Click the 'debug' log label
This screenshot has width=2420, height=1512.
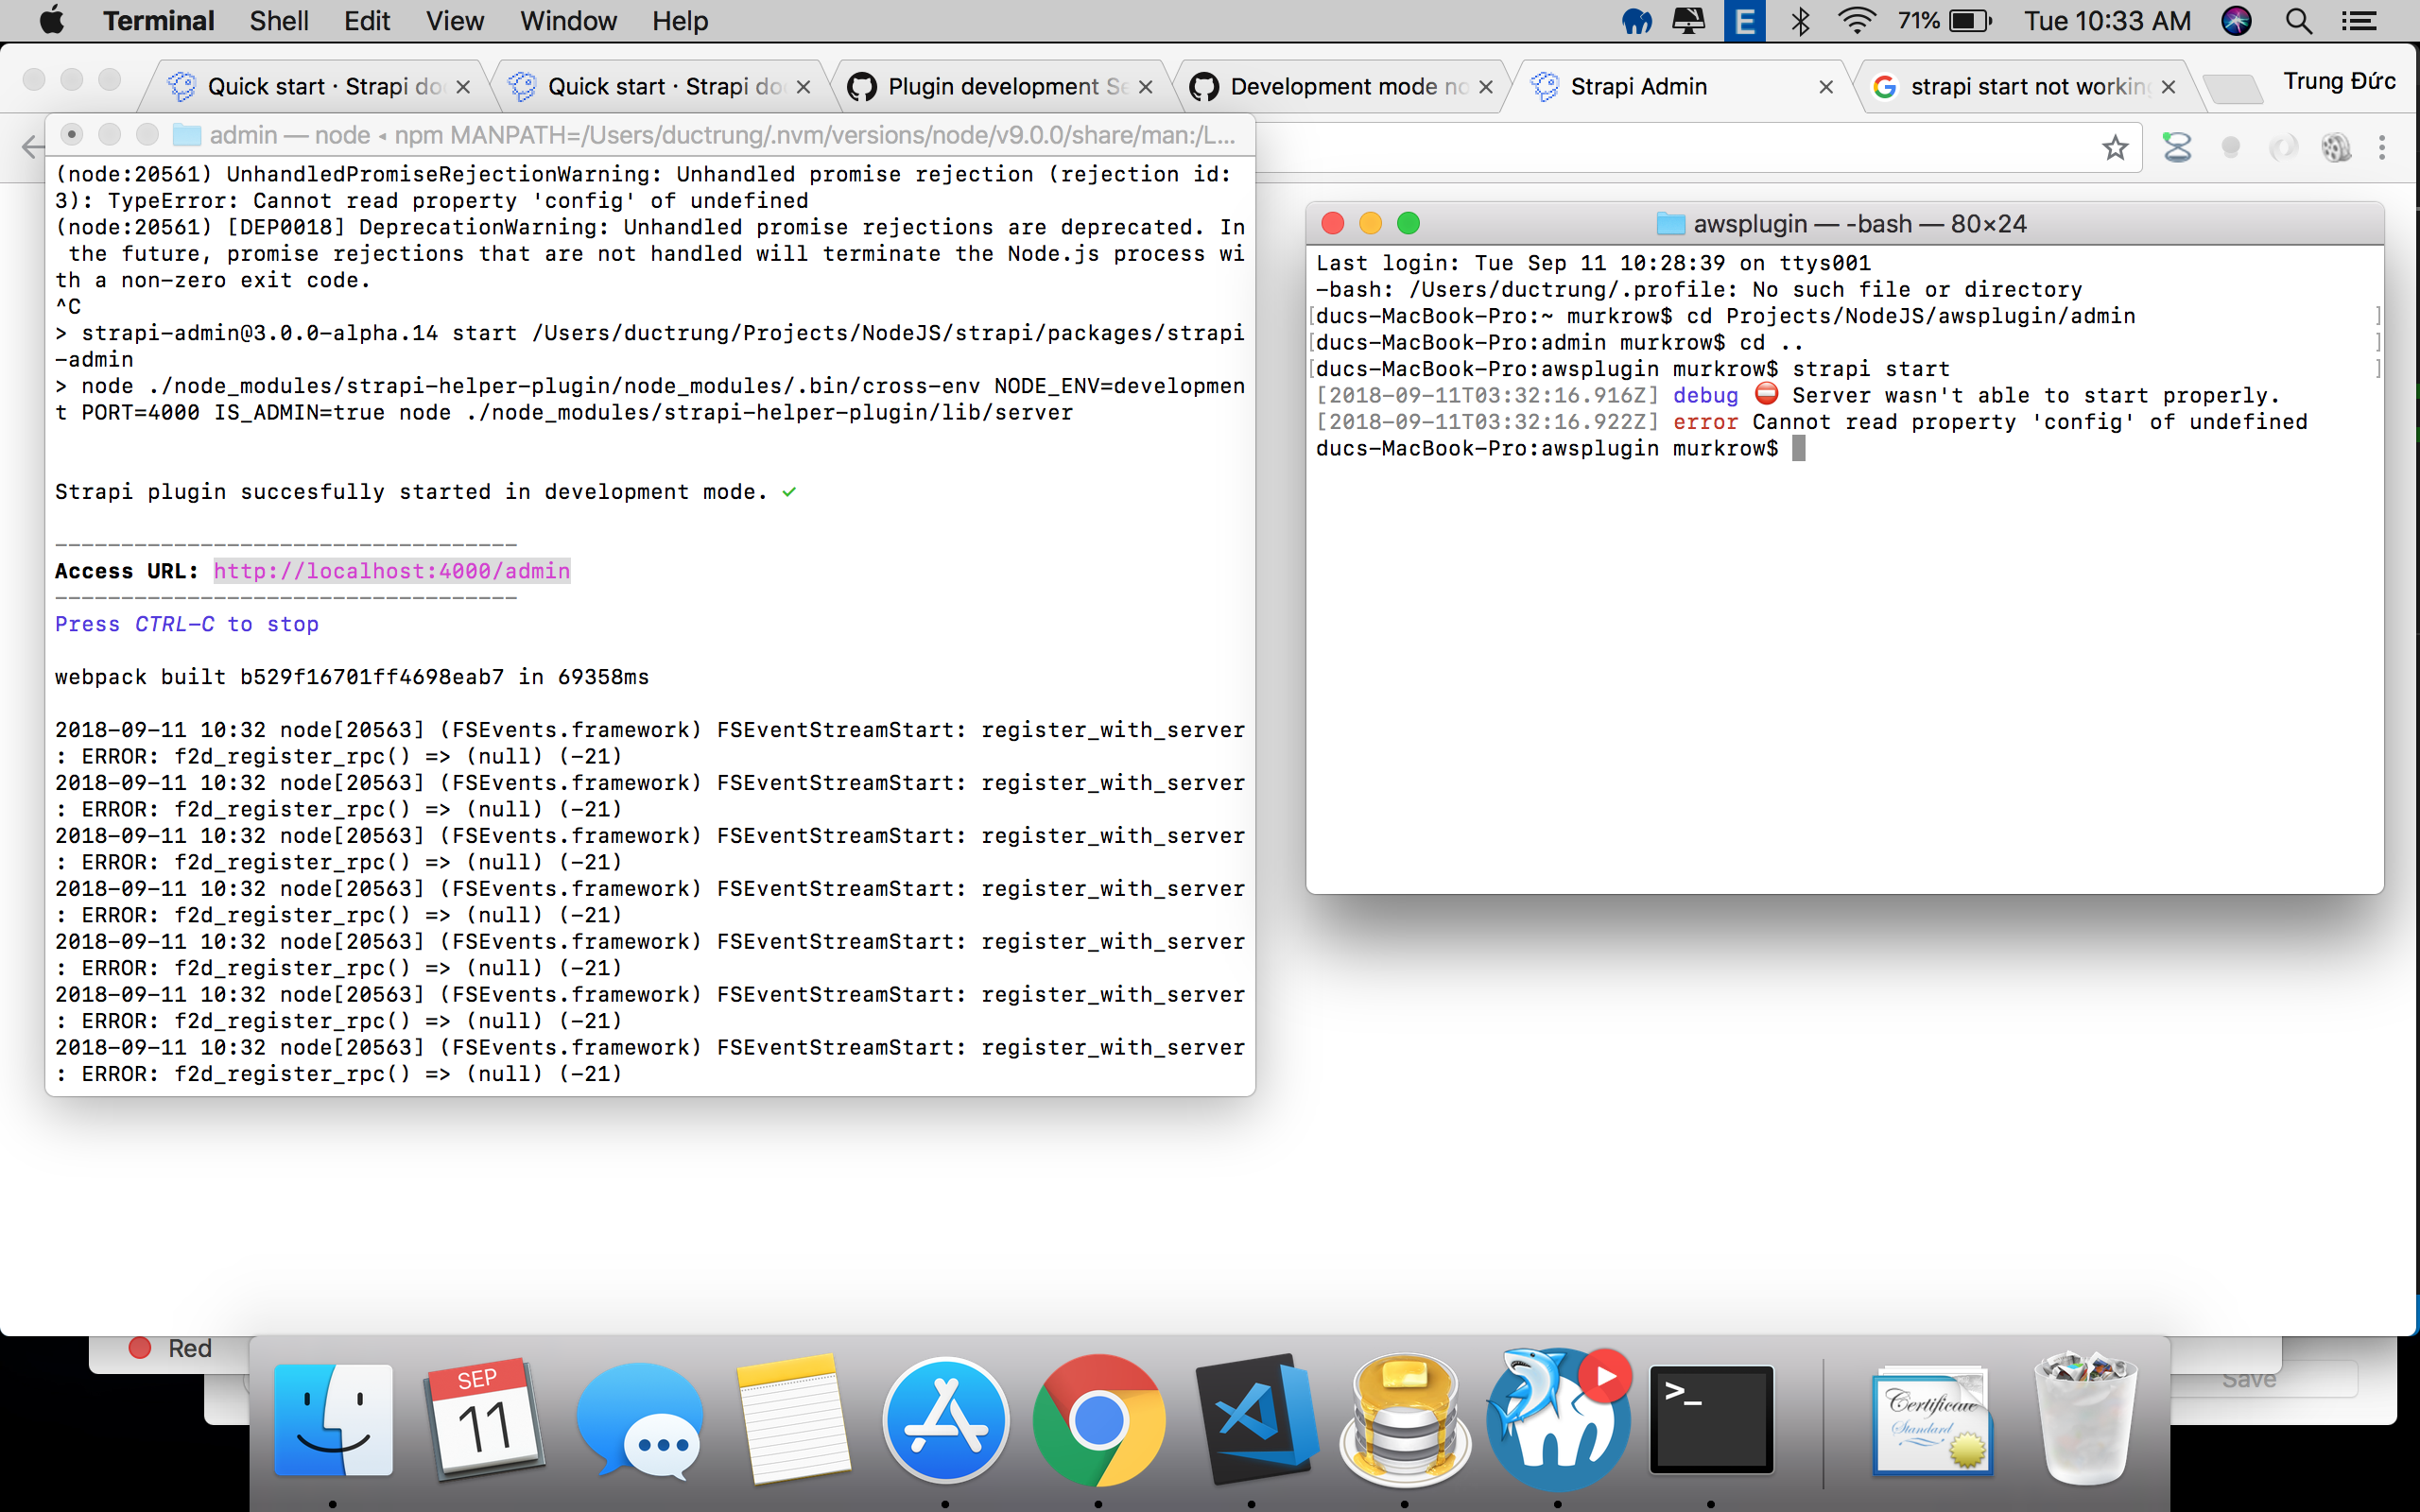pyautogui.click(x=1704, y=396)
